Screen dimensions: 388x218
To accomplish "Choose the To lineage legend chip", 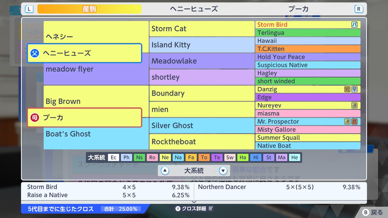I will point(204,157).
